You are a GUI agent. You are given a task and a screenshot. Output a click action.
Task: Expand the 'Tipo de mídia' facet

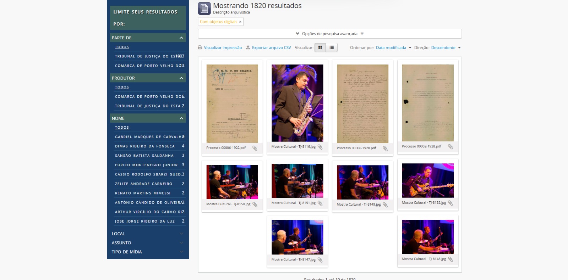click(148, 252)
